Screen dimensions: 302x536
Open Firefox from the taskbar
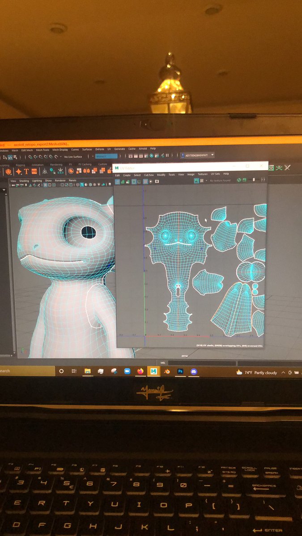pos(140,371)
